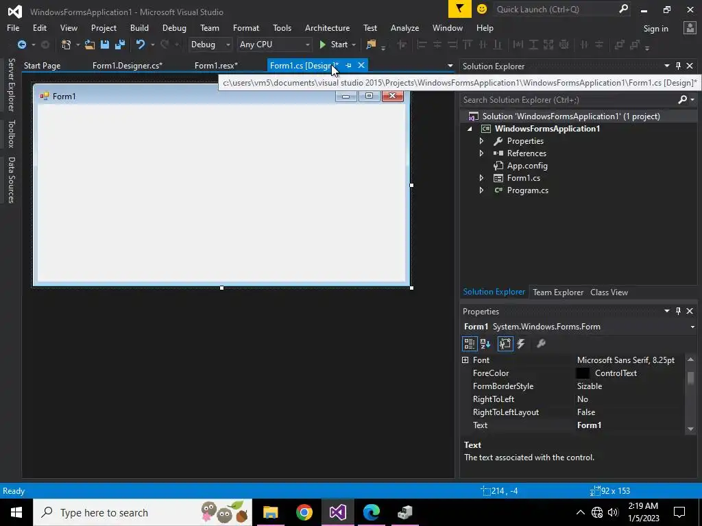The width and height of the screenshot is (702, 526).
Task: Switch to the Team Explorer tab
Action: (558, 292)
